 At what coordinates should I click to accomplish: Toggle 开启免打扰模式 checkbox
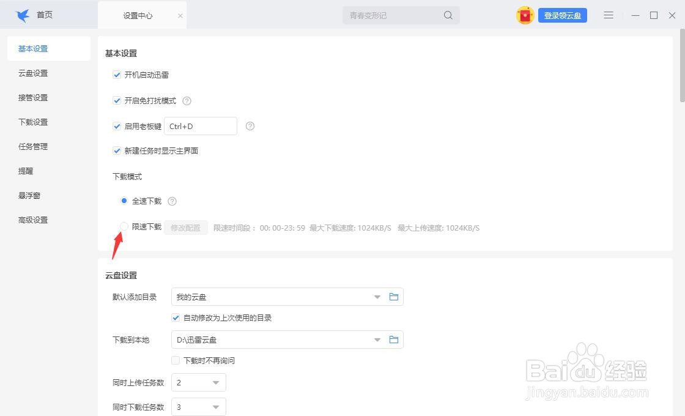[117, 100]
